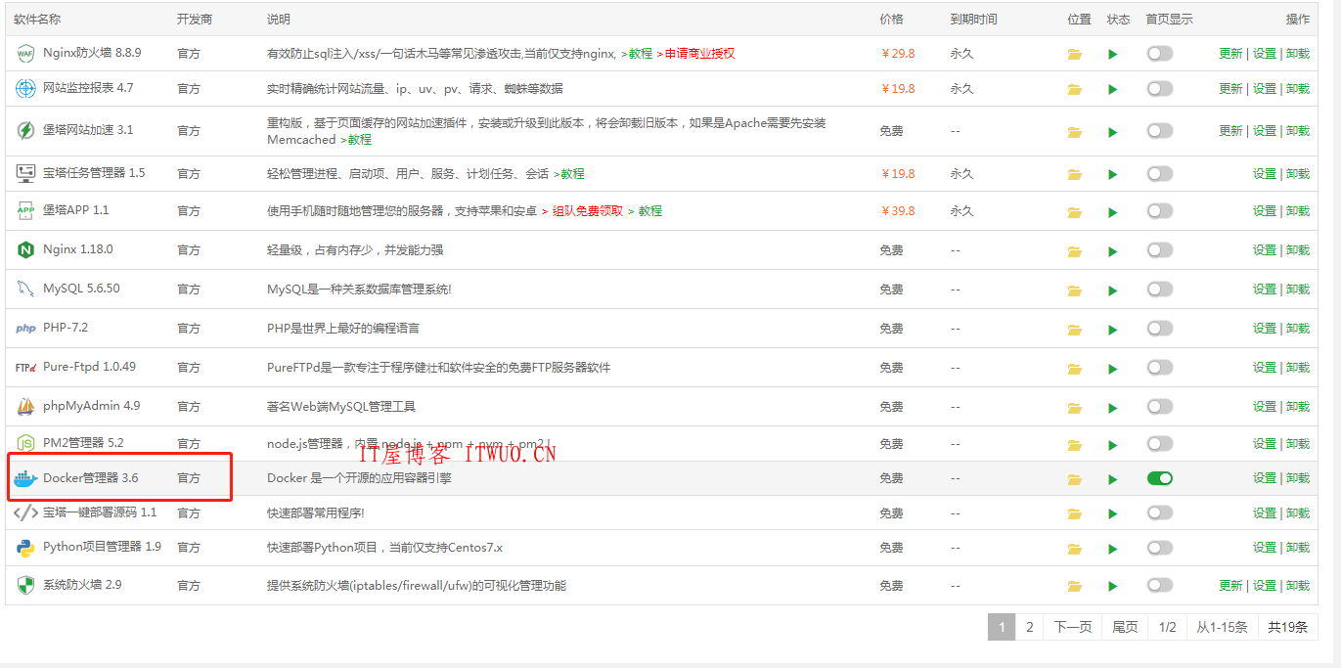Click the ¥39.8 price for 堡塔APP

pyautogui.click(x=898, y=211)
